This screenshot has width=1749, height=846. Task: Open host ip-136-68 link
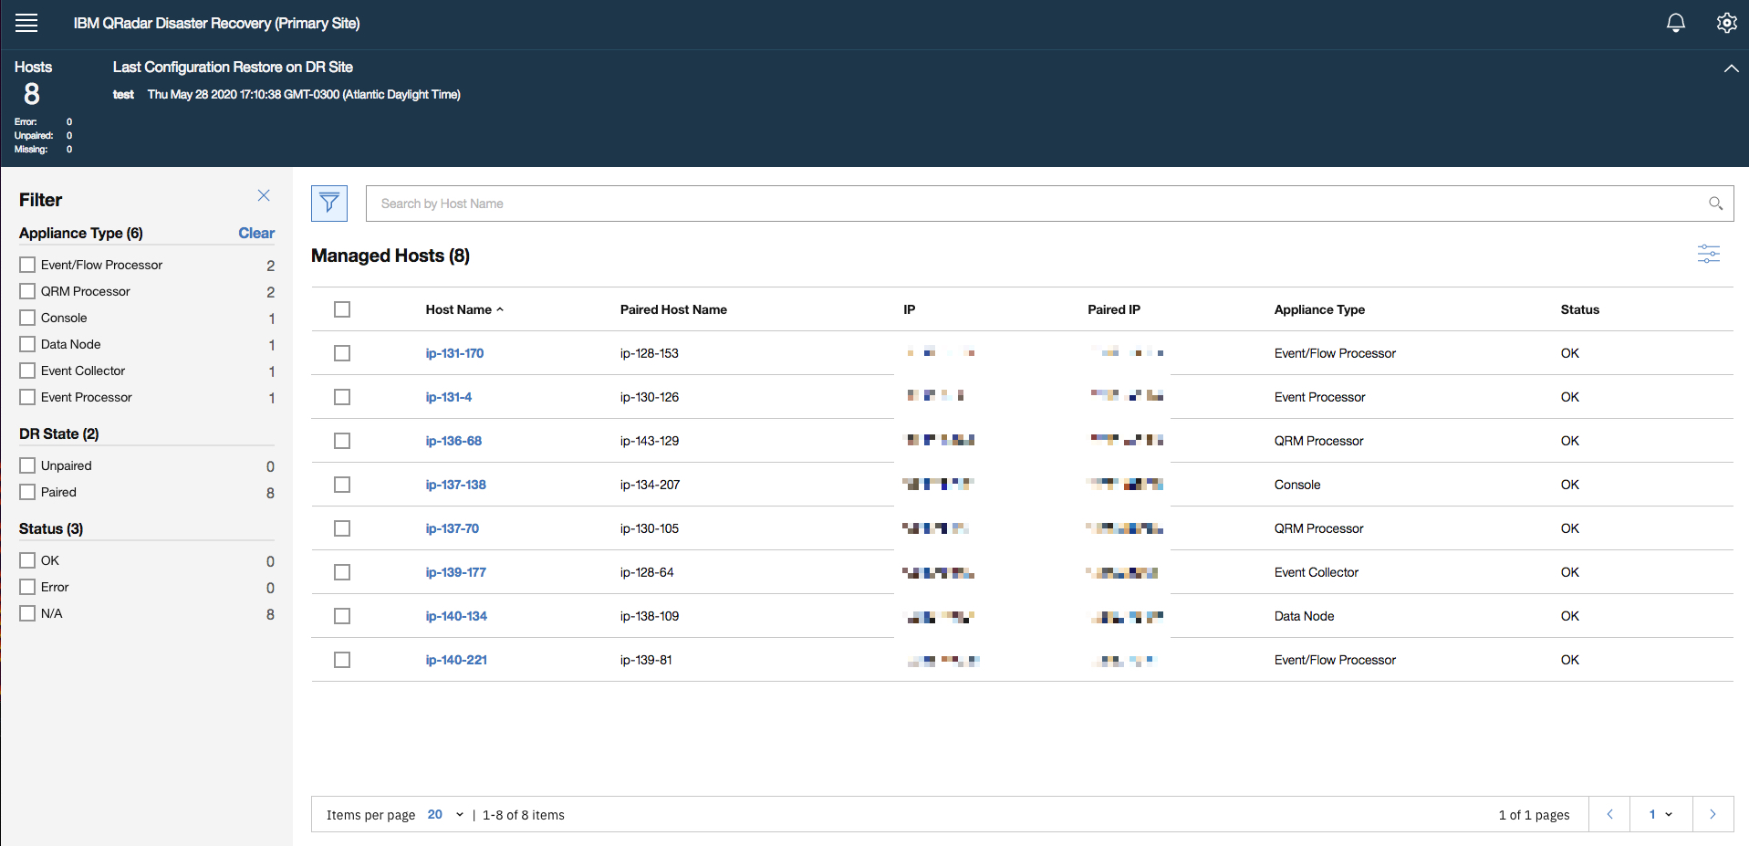(x=453, y=441)
